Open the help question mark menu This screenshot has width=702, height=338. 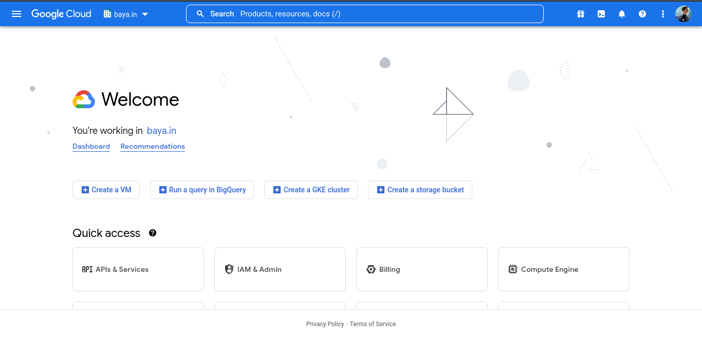tap(642, 14)
